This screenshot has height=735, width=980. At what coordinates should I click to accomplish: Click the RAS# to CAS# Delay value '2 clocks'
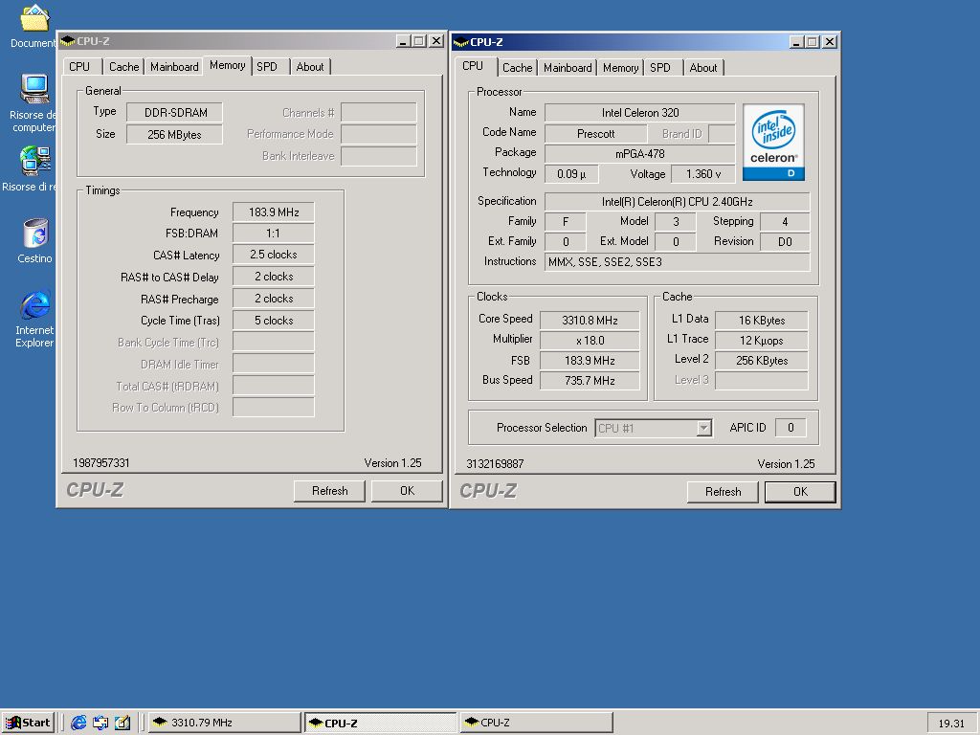pyautogui.click(x=273, y=277)
